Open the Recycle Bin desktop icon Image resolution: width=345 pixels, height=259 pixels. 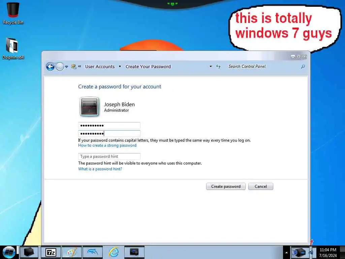coord(13,13)
